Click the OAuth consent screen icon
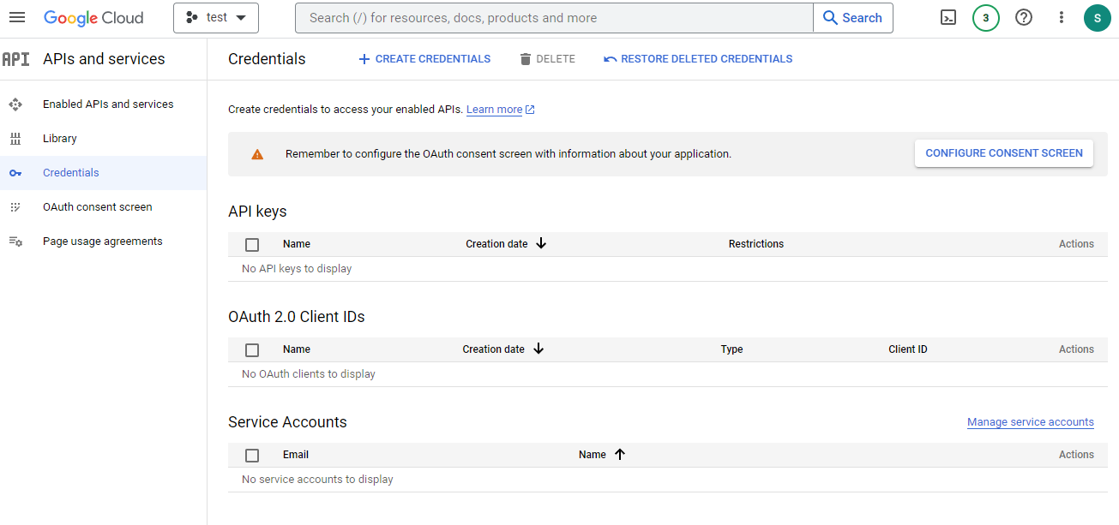Image resolution: width=1119 pixels, height=525 pixels. click(x=15, y=207)
